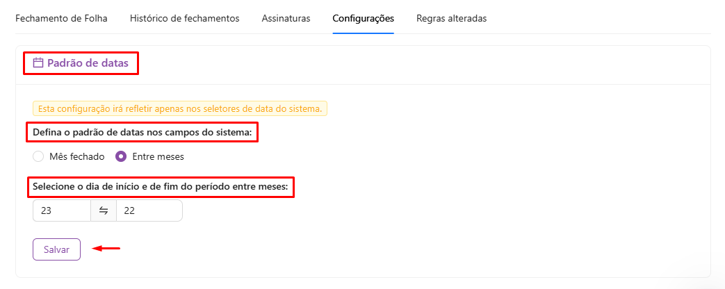This screenshot has width=725, height=289.
Task: Click the red arrow pointing at Salvar
Action: coord(107,248)
